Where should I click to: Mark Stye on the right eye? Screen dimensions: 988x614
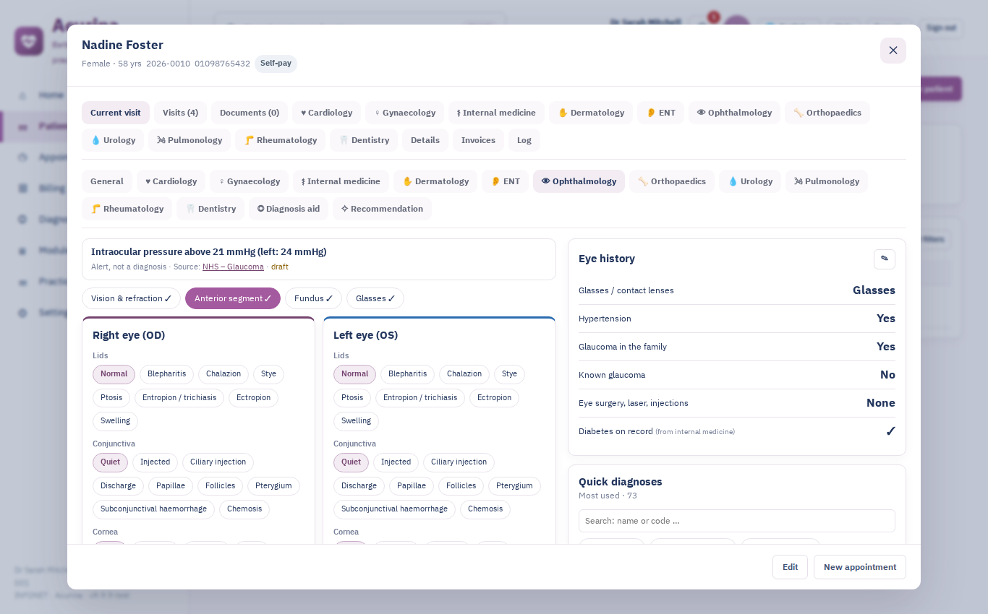point(268,374)
